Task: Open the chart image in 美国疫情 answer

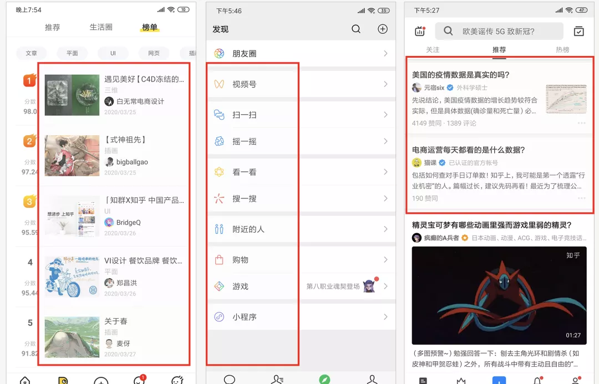Action: point(566,99)
